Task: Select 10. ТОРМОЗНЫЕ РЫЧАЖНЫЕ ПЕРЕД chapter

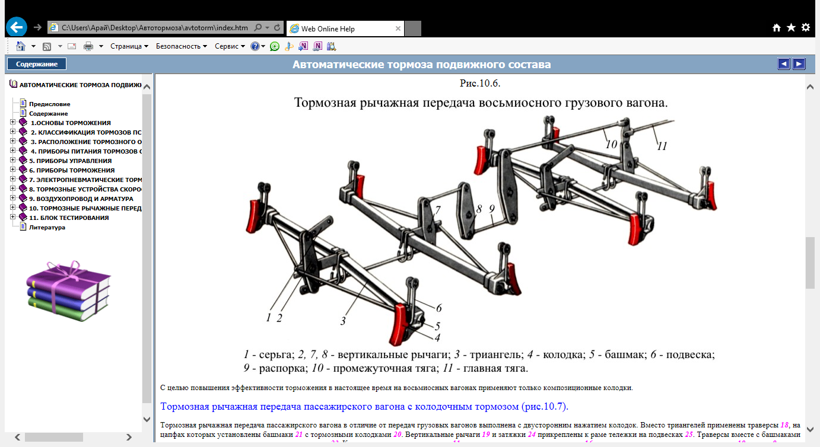Action: pos(85,208)
